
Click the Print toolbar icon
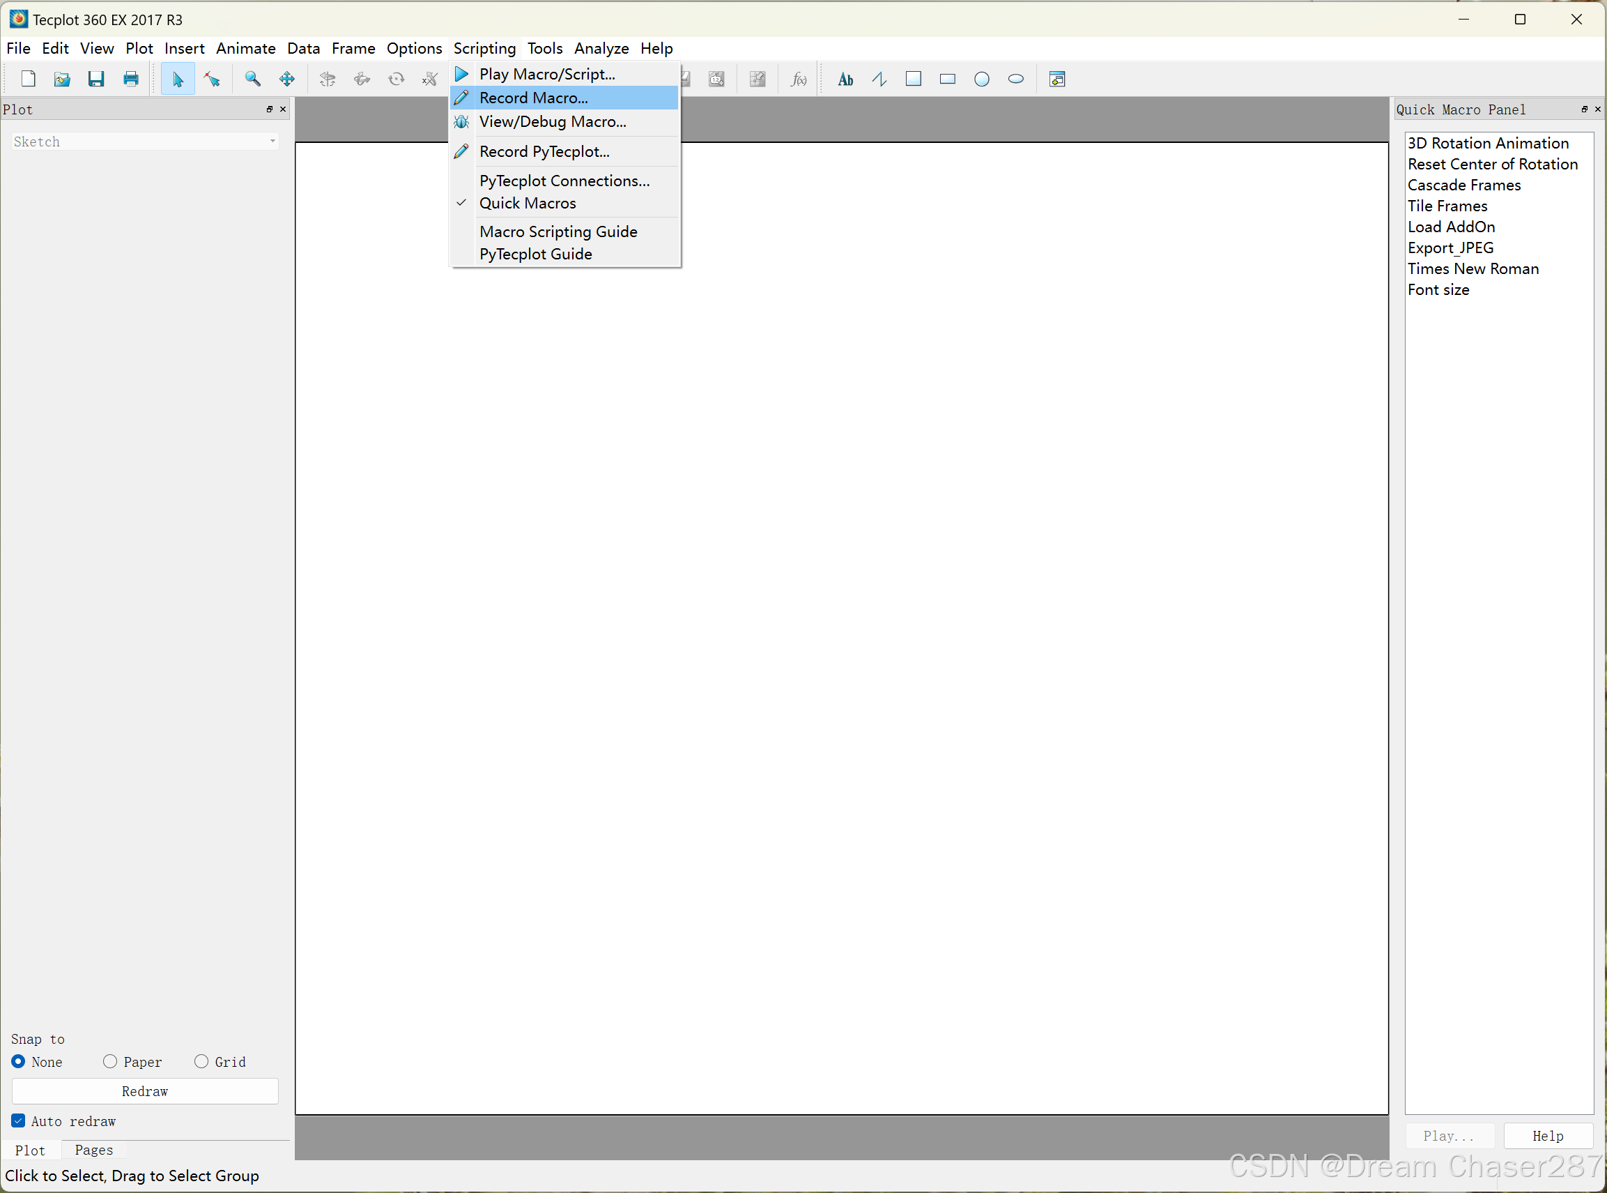pyautogui.click(x=130, y=79)
